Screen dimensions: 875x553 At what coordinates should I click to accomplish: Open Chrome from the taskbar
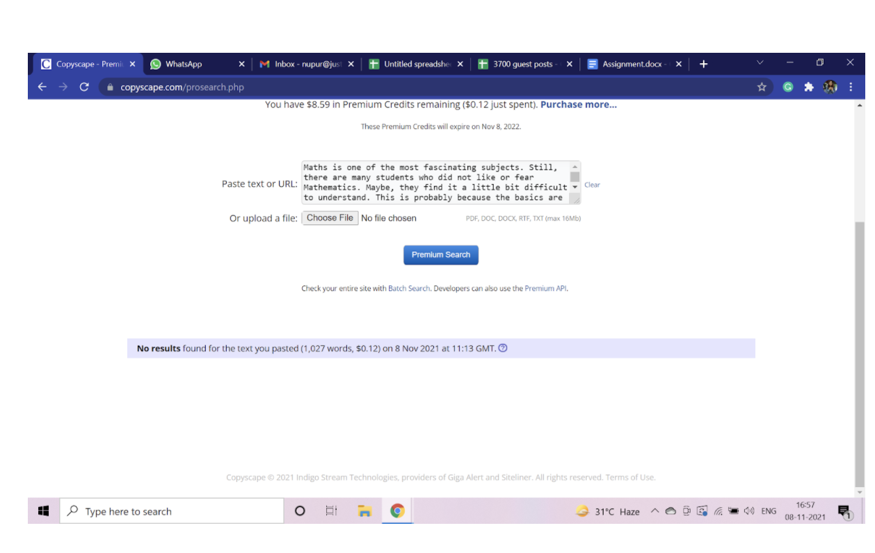coord(397,511)
